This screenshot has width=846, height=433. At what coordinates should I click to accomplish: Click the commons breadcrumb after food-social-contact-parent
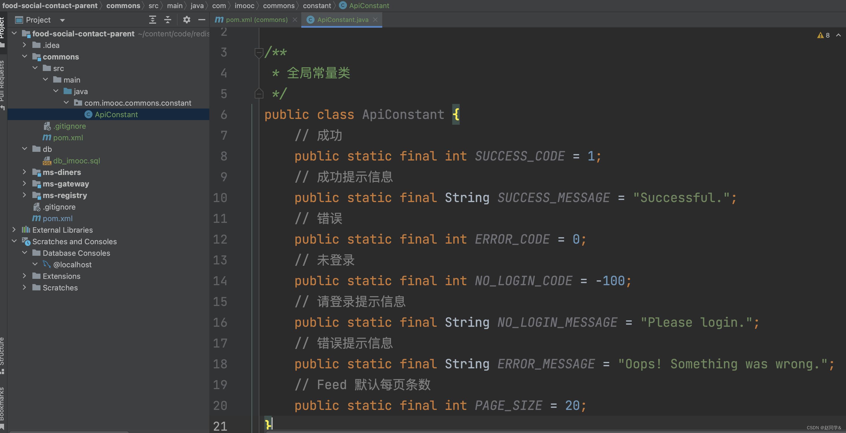click(123, 5)
